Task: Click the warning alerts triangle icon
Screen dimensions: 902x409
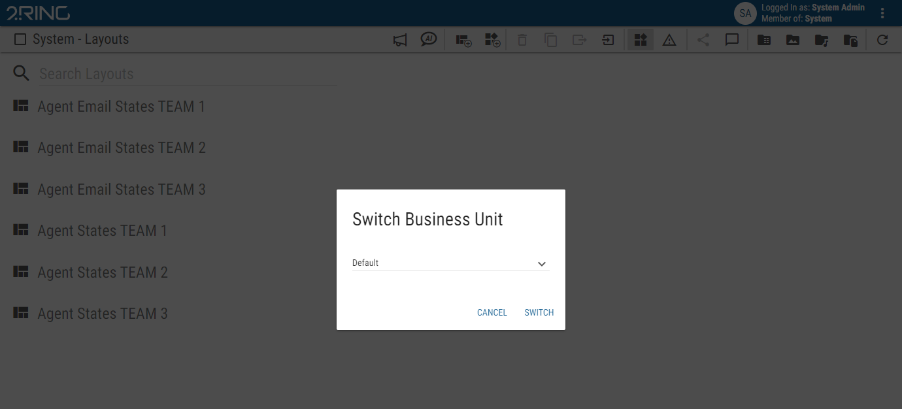Action: point(669,39)
